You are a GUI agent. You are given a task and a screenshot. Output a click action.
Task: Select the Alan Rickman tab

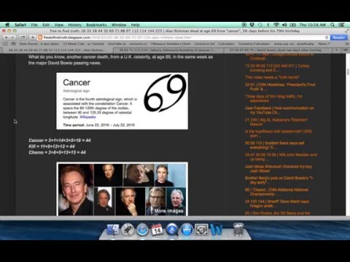pyautogui.click(x=57, y=50)
